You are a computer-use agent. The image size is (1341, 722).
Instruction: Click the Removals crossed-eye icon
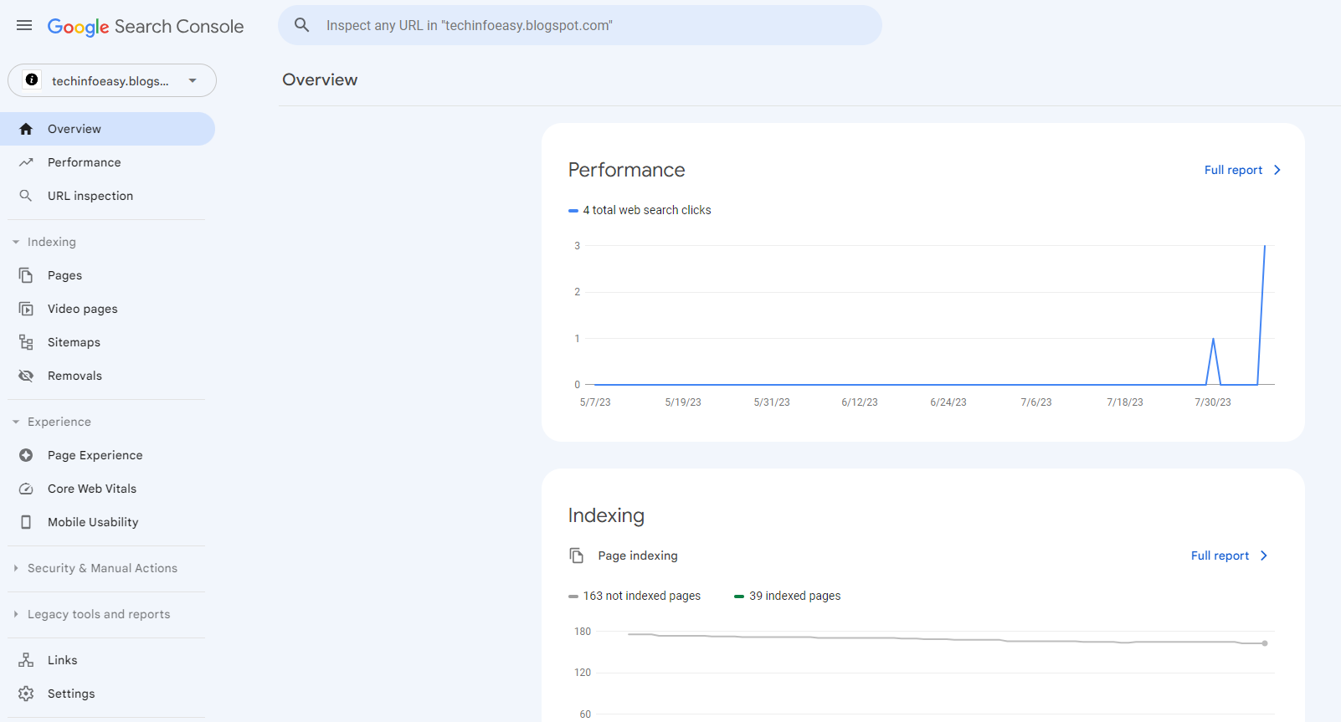(26, 376)
